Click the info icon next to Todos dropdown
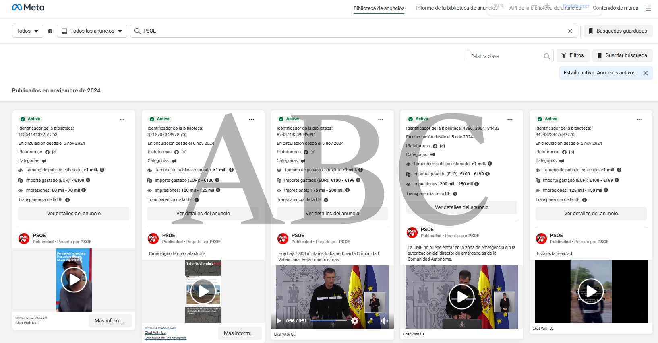Viewport: 658px width, 343px height. point(50,31)
